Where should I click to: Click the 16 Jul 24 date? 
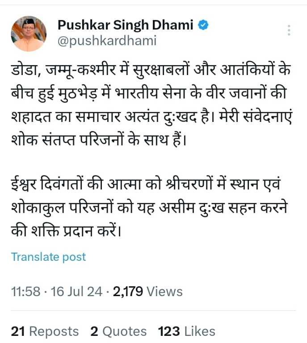[x=76, y=291]
